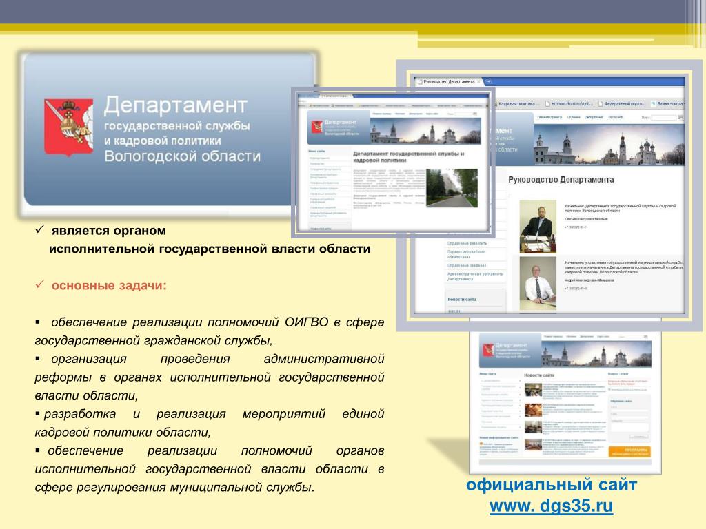Open 'Обучение' in the site navigation
The width and height of the screenshot is (706, 529).
point(574,117)
